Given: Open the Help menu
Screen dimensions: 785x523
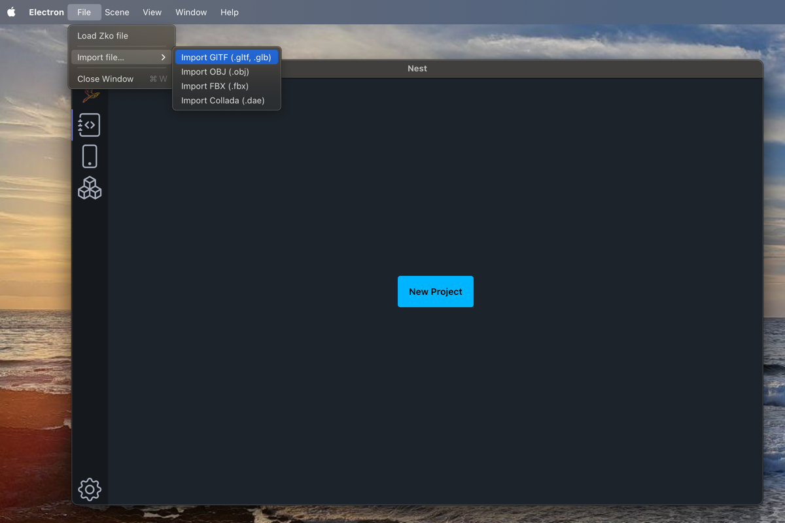Looking at the screenshot, I should [x=229, y=12].
